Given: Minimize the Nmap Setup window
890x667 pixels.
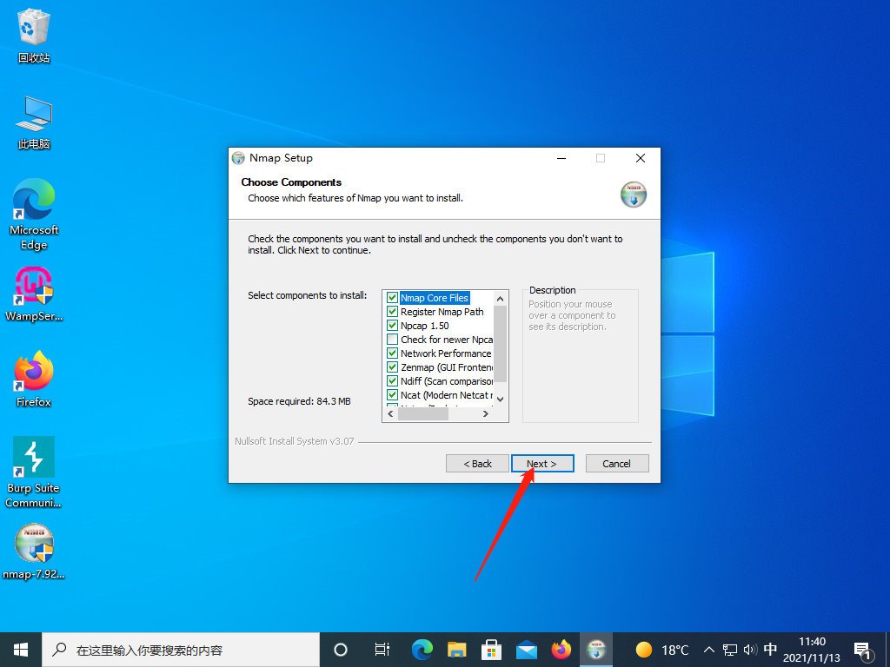Looking at the screenshot, I should (x=561, y=158).
